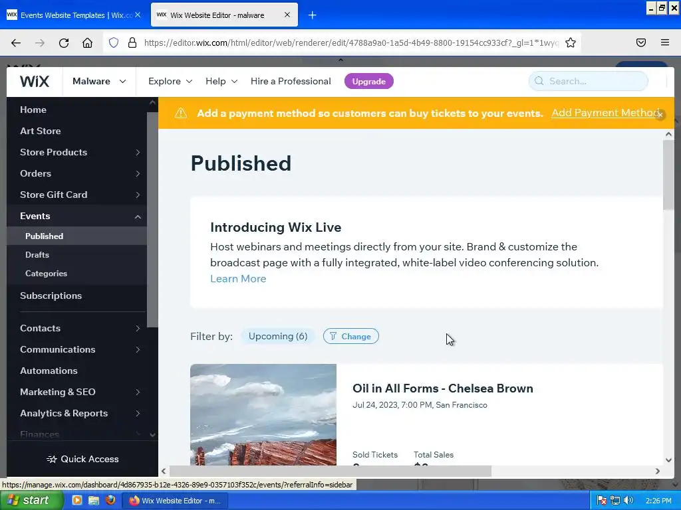Expand the Orders sidebar section
This screenshot has height=510, width=681.
(x=138, y=173)
